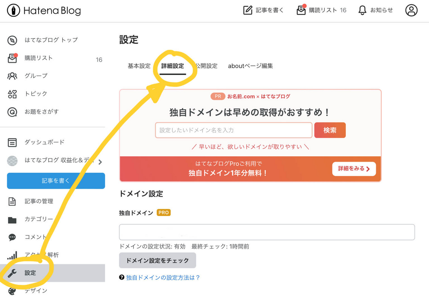Screen dimensions: 429x299
Task: Open the 独自ドメインの設定方法は？ link
Action: (163, 278)
